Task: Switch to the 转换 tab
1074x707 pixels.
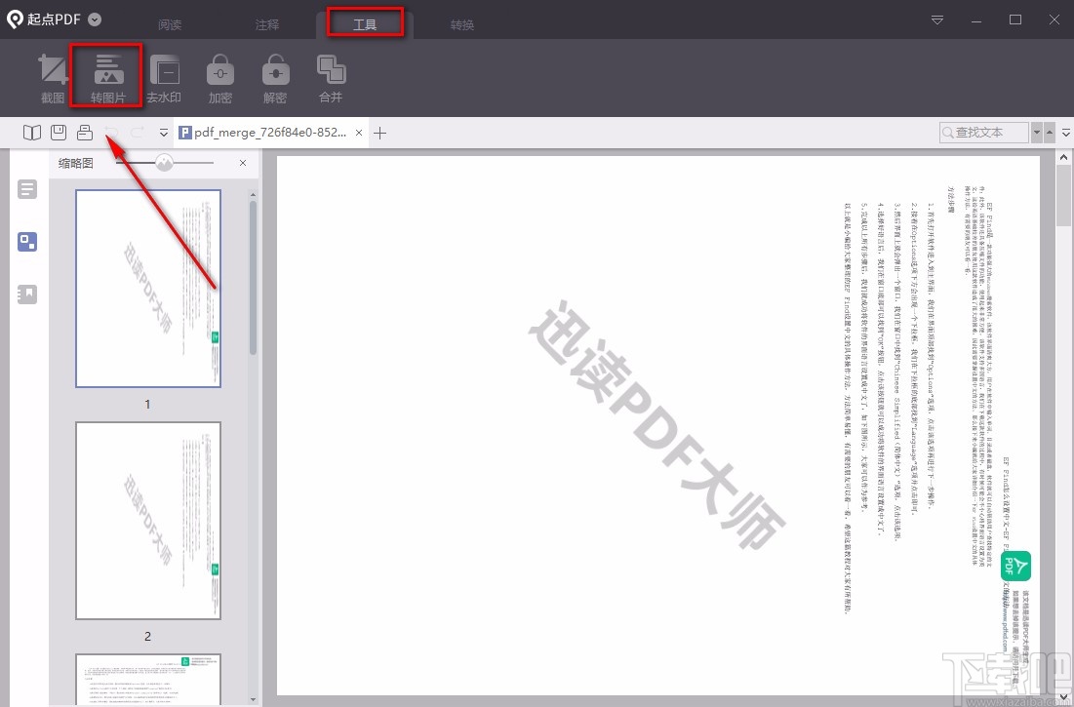Action: [462, 24]
